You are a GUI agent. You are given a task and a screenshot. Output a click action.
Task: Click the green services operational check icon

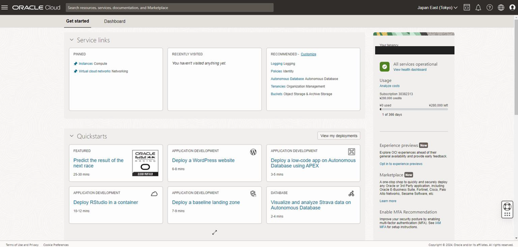pos(384,66)
